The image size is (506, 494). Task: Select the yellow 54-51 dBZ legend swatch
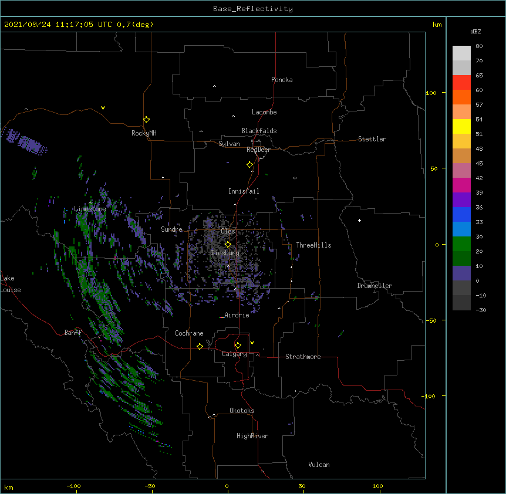pos(461,126)
